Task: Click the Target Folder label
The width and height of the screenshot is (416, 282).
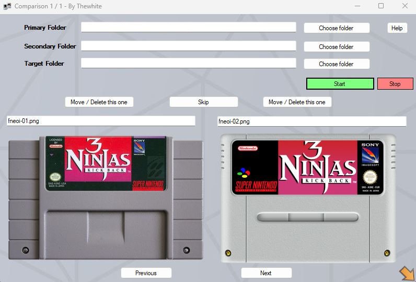Action: pyautogui.click(x=44, y=64)
